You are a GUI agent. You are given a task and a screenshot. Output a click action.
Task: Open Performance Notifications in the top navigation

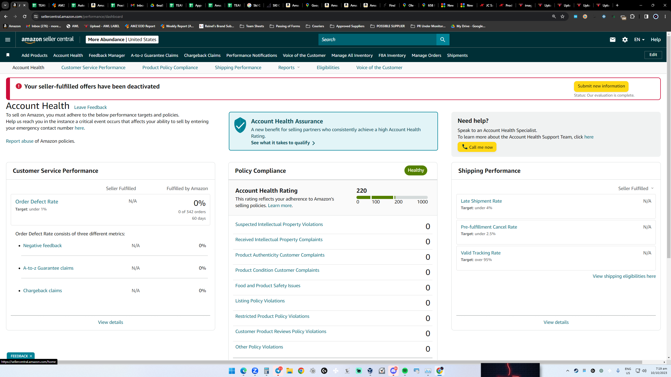click(252, 55)
